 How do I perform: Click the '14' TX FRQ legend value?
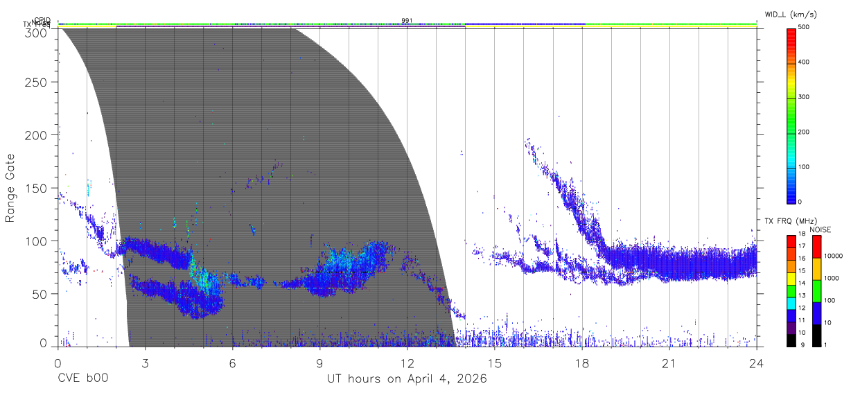click(x=802, y=283)
